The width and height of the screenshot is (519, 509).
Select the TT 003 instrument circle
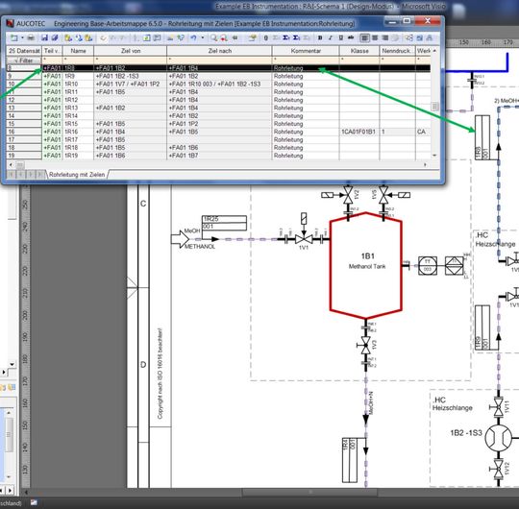click(428, 266)
